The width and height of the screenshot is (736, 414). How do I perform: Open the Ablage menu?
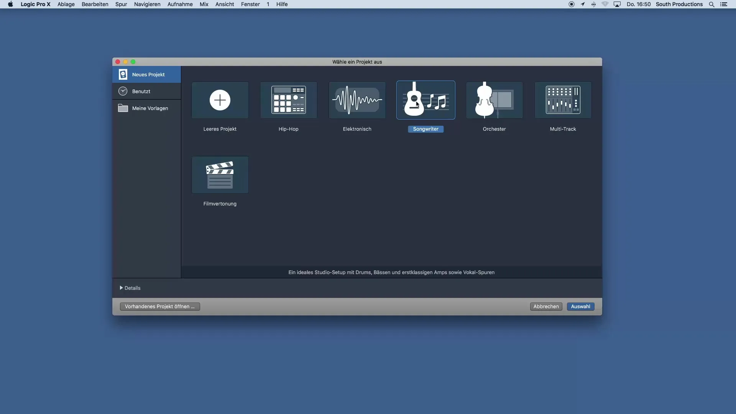click(66, 4)
